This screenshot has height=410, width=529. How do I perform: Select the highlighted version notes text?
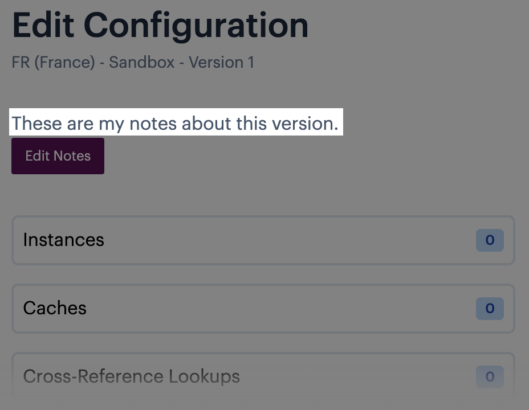(175, 123)
